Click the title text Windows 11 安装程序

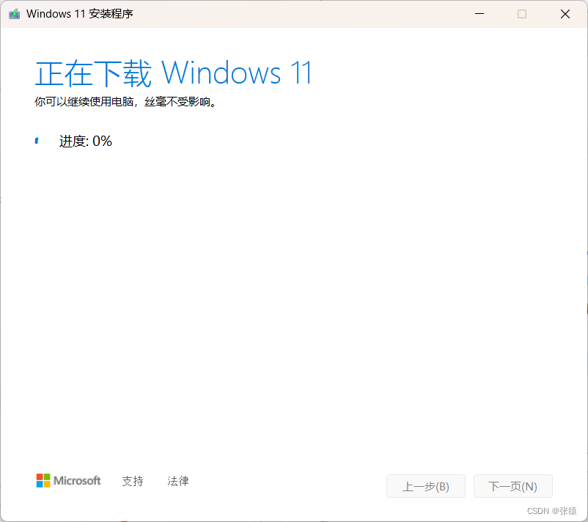[x=79, y=14]
